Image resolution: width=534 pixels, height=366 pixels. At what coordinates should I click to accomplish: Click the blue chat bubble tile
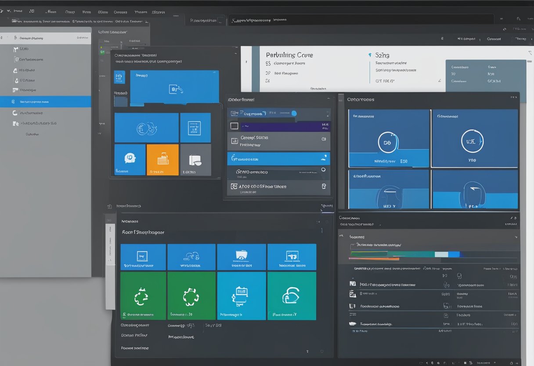(130, 160)
